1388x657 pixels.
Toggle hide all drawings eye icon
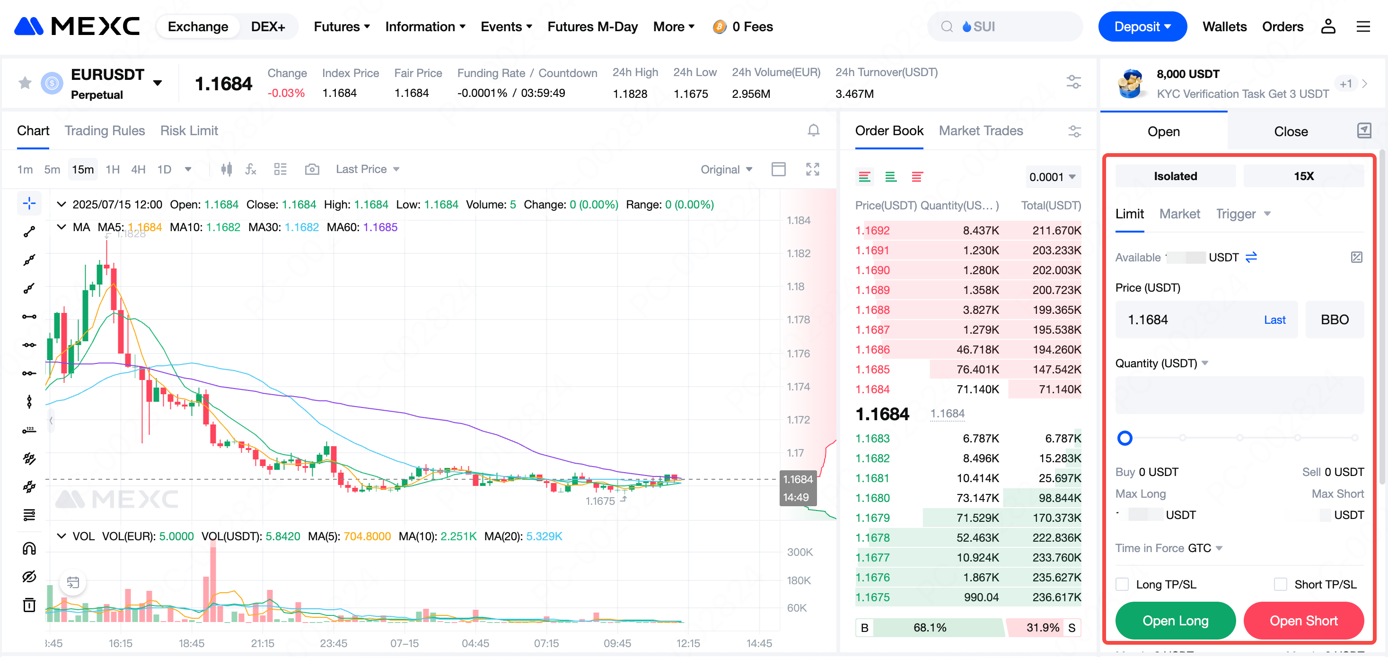tap(29, 576)
